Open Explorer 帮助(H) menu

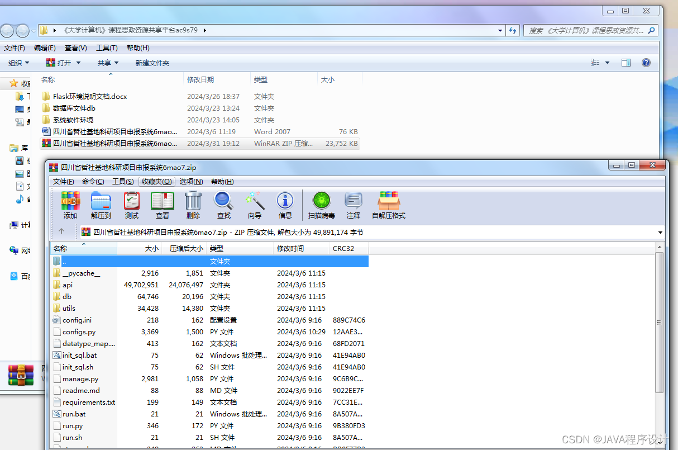click(x=138, y=48)
